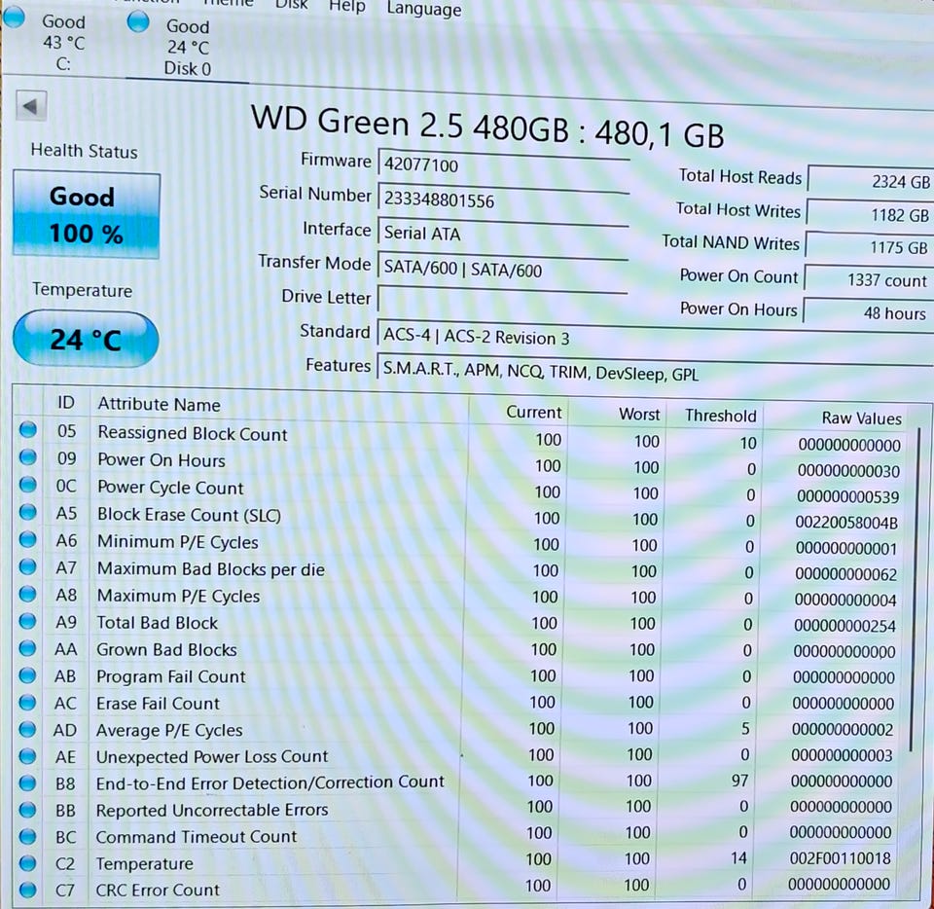Screen dimensions: 934x909
Task: Select the Command Timeout Count row text
Action: tap(196, 837)
